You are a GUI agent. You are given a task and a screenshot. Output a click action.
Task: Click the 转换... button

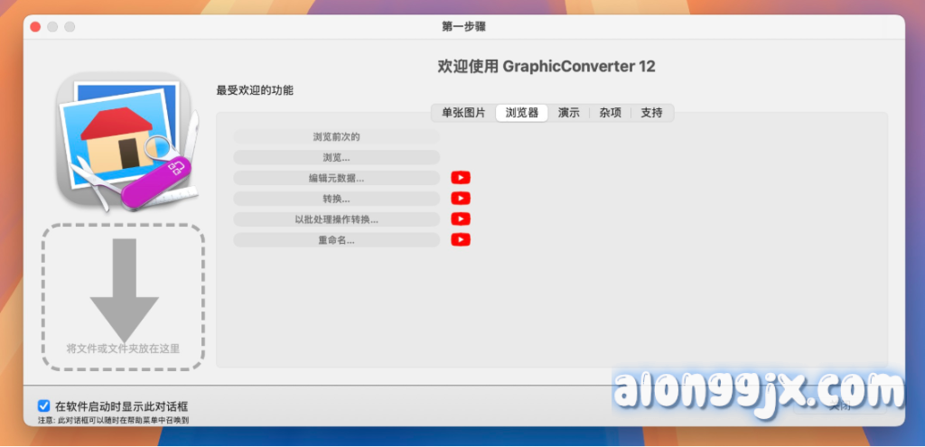336,199
